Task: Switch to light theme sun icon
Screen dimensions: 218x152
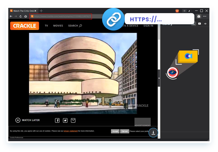Action: [x=185, y=11]
